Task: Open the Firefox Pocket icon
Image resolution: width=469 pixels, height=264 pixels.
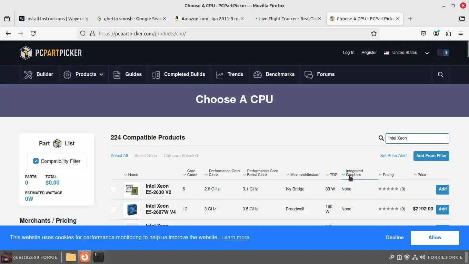Action: tap(423, 33)
